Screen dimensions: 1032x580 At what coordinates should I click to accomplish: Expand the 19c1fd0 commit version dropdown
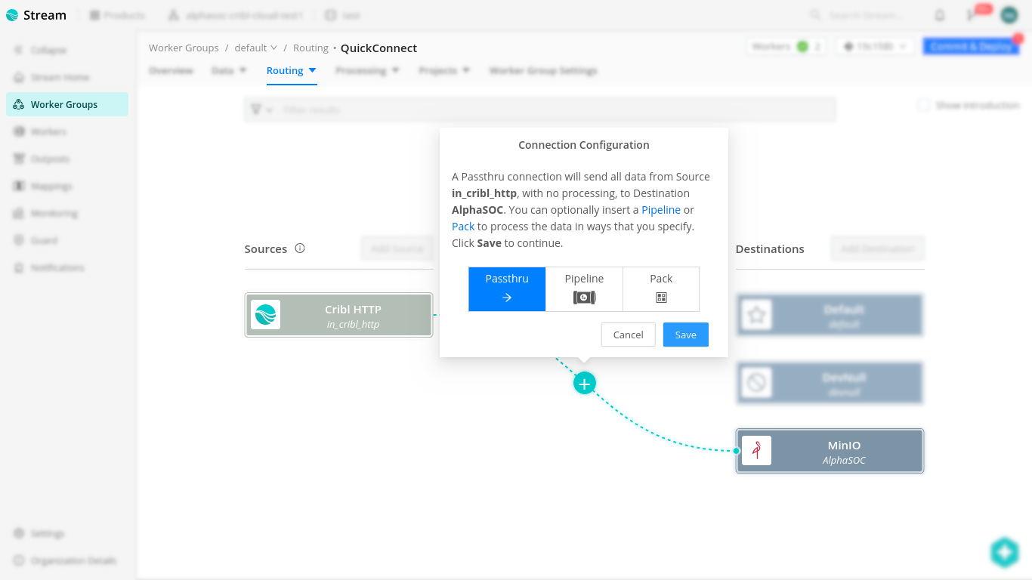click(874, 45)
